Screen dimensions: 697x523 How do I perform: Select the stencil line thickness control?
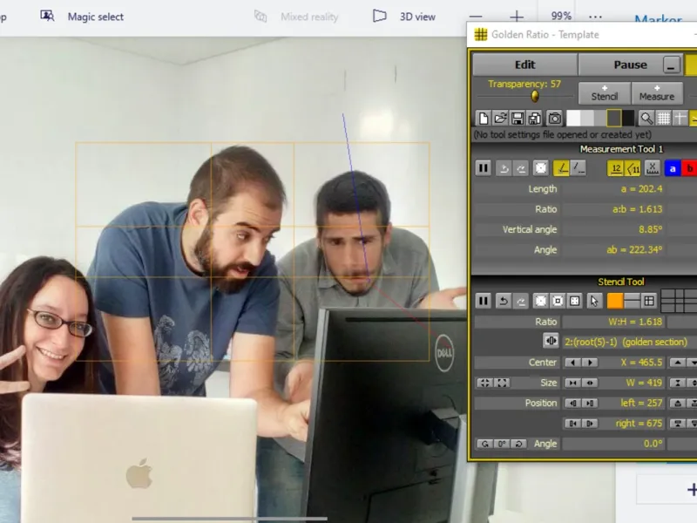(x=632, y=301)
